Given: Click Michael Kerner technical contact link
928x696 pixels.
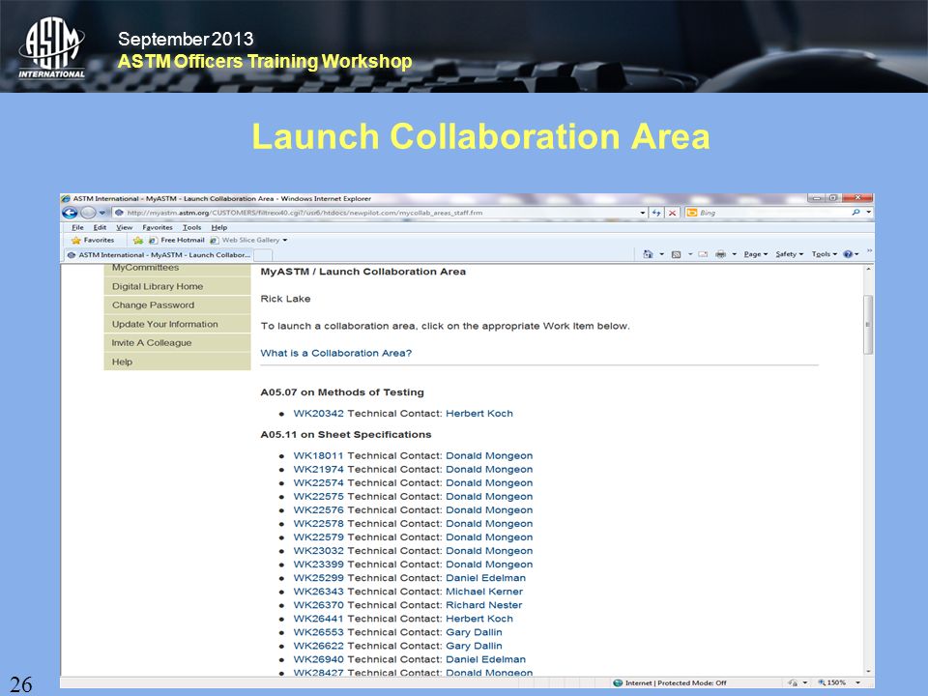Looking at the screenshot, I should 484,592.
